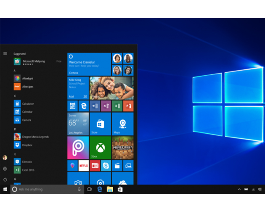This screenshot has width=265, height=206.
Task: Select the top-right contact photo in People tile
Action: pyautogui.click(x=128, y=58)
